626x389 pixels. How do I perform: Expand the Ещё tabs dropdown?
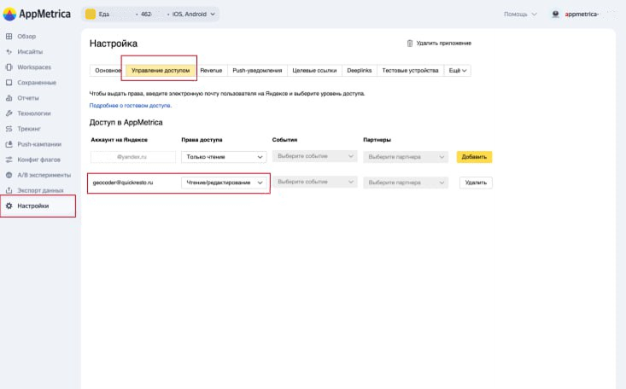point(459,70)
